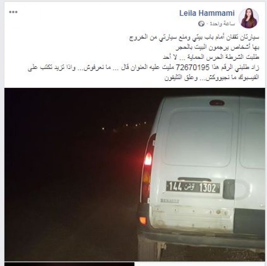Click the rear door handle above plate

pyautogui.click(x=194, y=179)
